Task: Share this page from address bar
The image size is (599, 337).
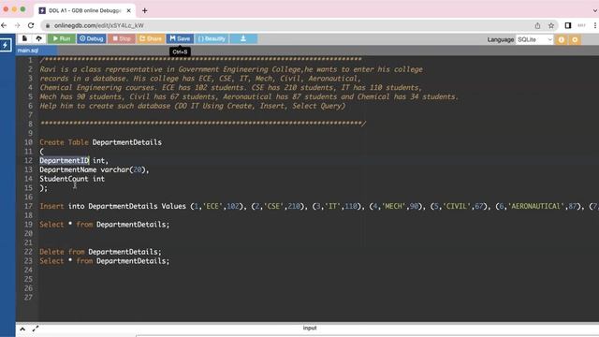Action: pos(537,25)
